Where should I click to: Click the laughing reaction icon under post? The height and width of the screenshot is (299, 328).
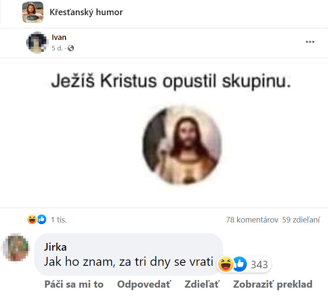coord(32,219)
